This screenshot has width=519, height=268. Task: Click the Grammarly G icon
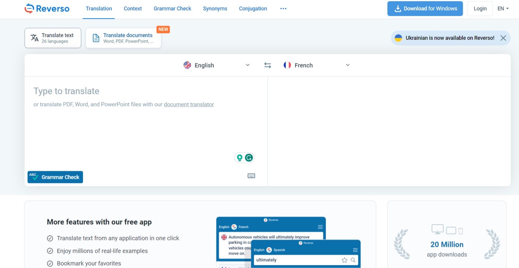pyautogui.click(x=249, y=158)
